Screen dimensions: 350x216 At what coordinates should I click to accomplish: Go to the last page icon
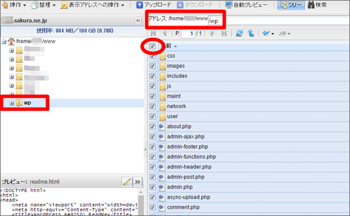[224, 33]
